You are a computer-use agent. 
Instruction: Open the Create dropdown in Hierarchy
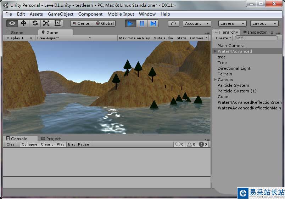[223, 38]
